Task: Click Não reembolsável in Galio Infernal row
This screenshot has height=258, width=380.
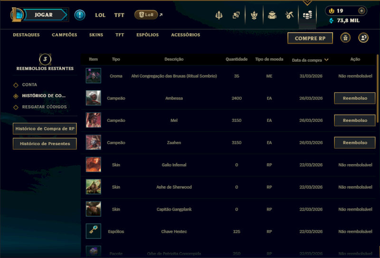Action: click(355, 165)
